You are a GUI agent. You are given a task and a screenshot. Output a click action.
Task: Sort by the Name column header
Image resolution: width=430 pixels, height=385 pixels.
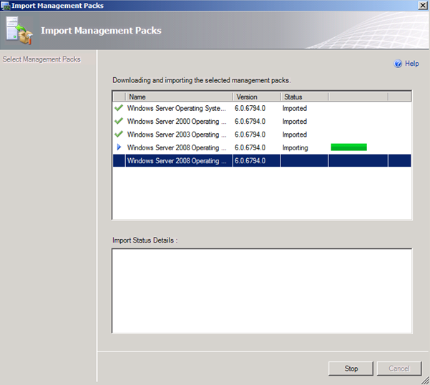[x=179, y=97]
